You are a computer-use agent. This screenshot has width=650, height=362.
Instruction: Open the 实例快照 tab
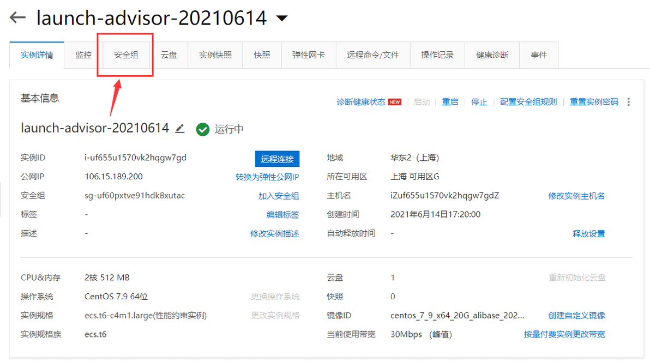(x=215, y=55)
